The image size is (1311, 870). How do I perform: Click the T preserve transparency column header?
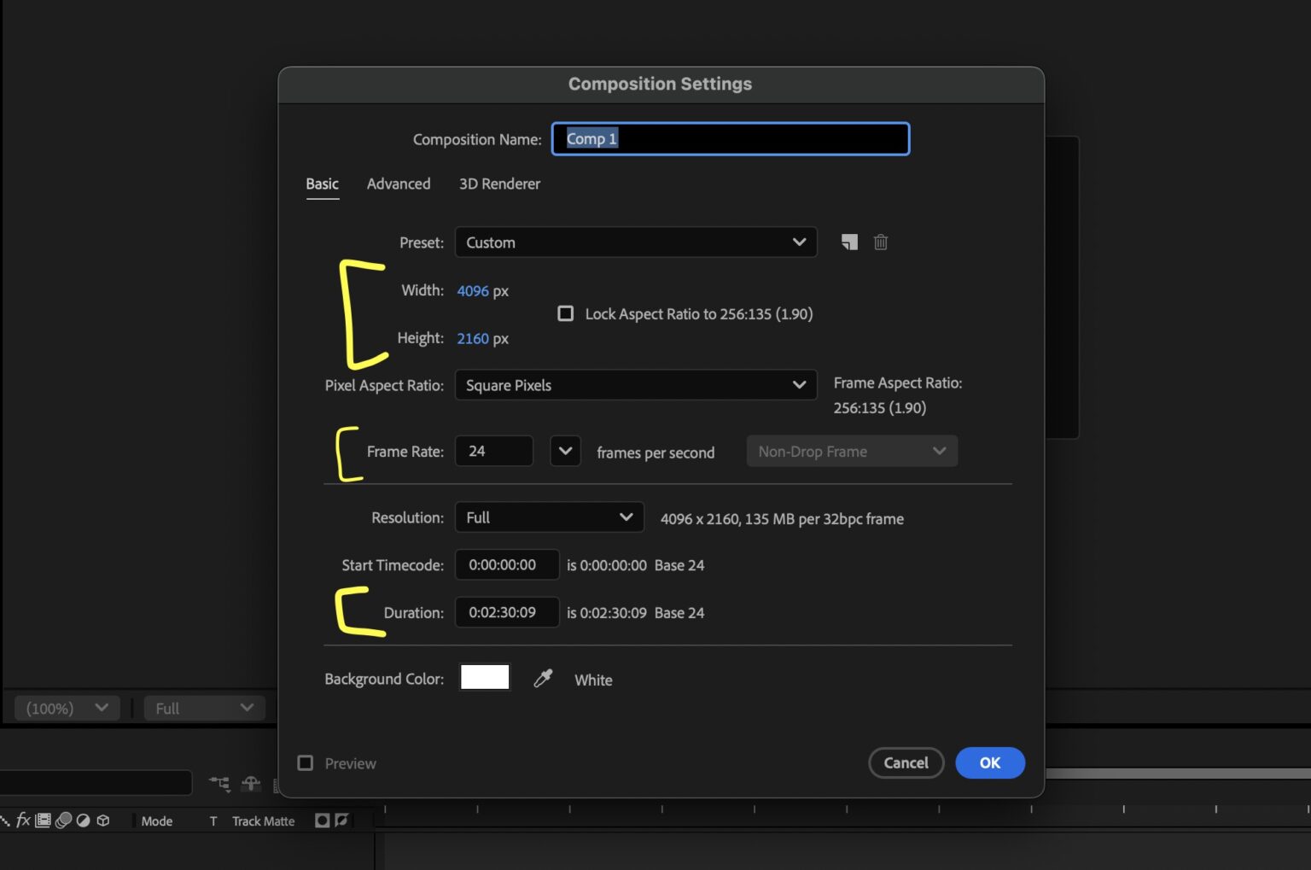(x=213, y=820)
